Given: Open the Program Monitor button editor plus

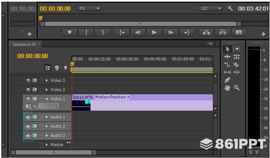Looking at the screenshot, I should point(263,34).
